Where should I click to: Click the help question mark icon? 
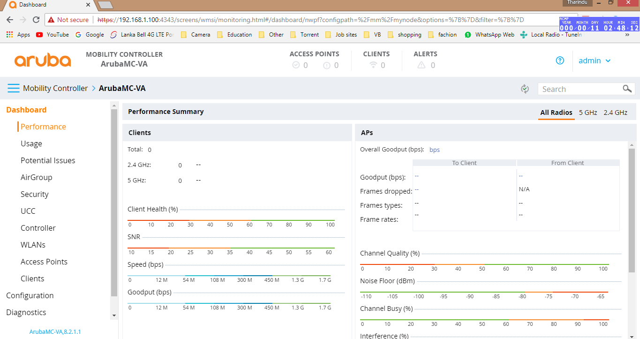pyautogui.click(x=560, y=60)
